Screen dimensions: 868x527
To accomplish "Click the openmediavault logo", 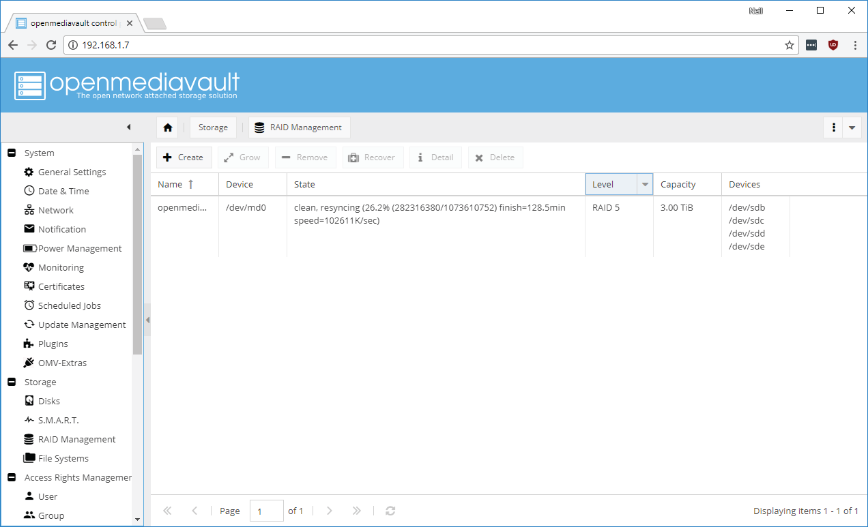I will (x=127, y=85).
